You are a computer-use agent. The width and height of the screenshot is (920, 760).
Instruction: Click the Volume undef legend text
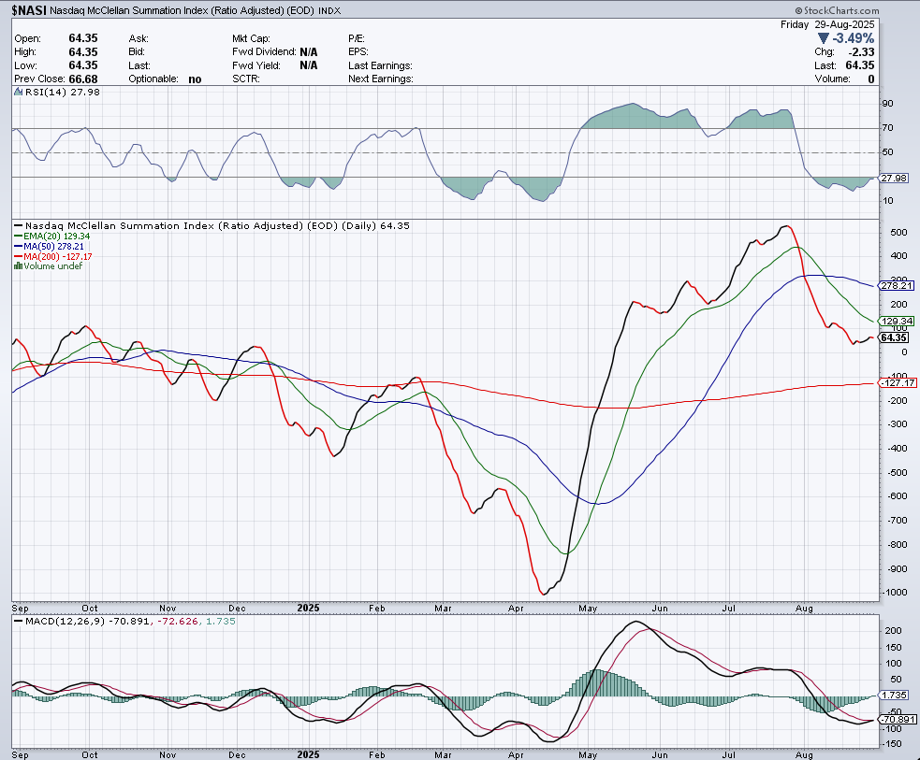[x=52, y=266]
